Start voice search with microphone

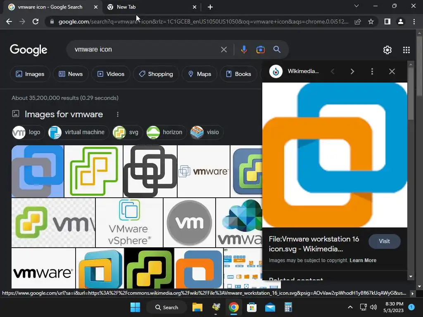coord(244,50)
